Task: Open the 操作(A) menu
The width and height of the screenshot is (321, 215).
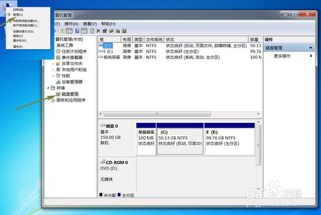Action: click(x=72, y=24)
